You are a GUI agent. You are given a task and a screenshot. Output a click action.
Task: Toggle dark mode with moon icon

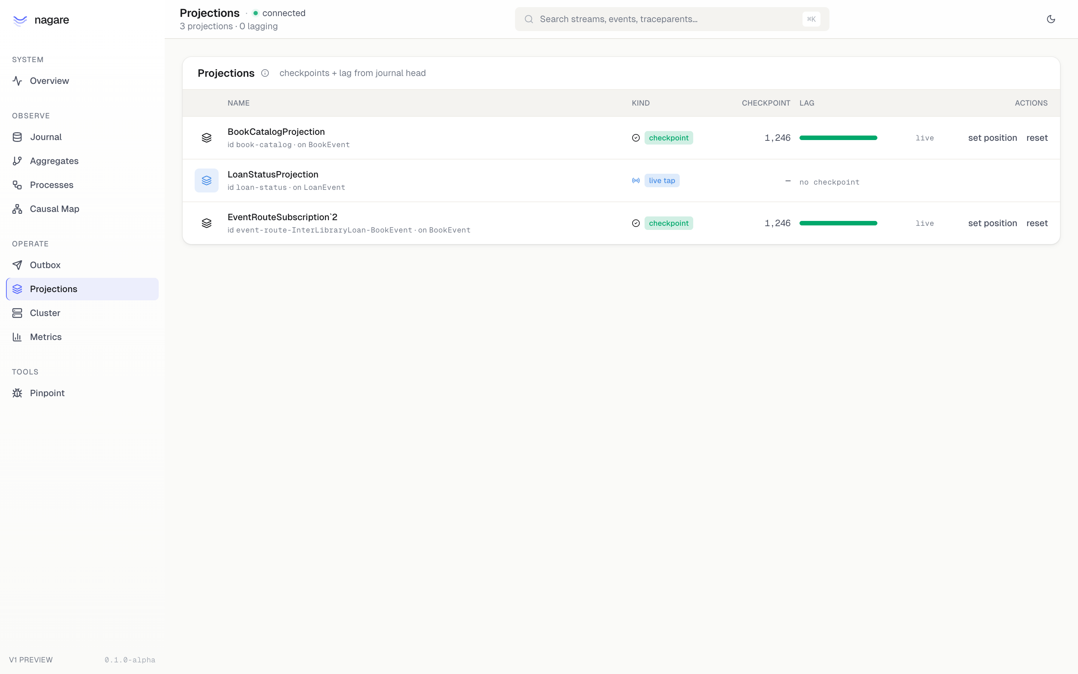pos(1051,19)
